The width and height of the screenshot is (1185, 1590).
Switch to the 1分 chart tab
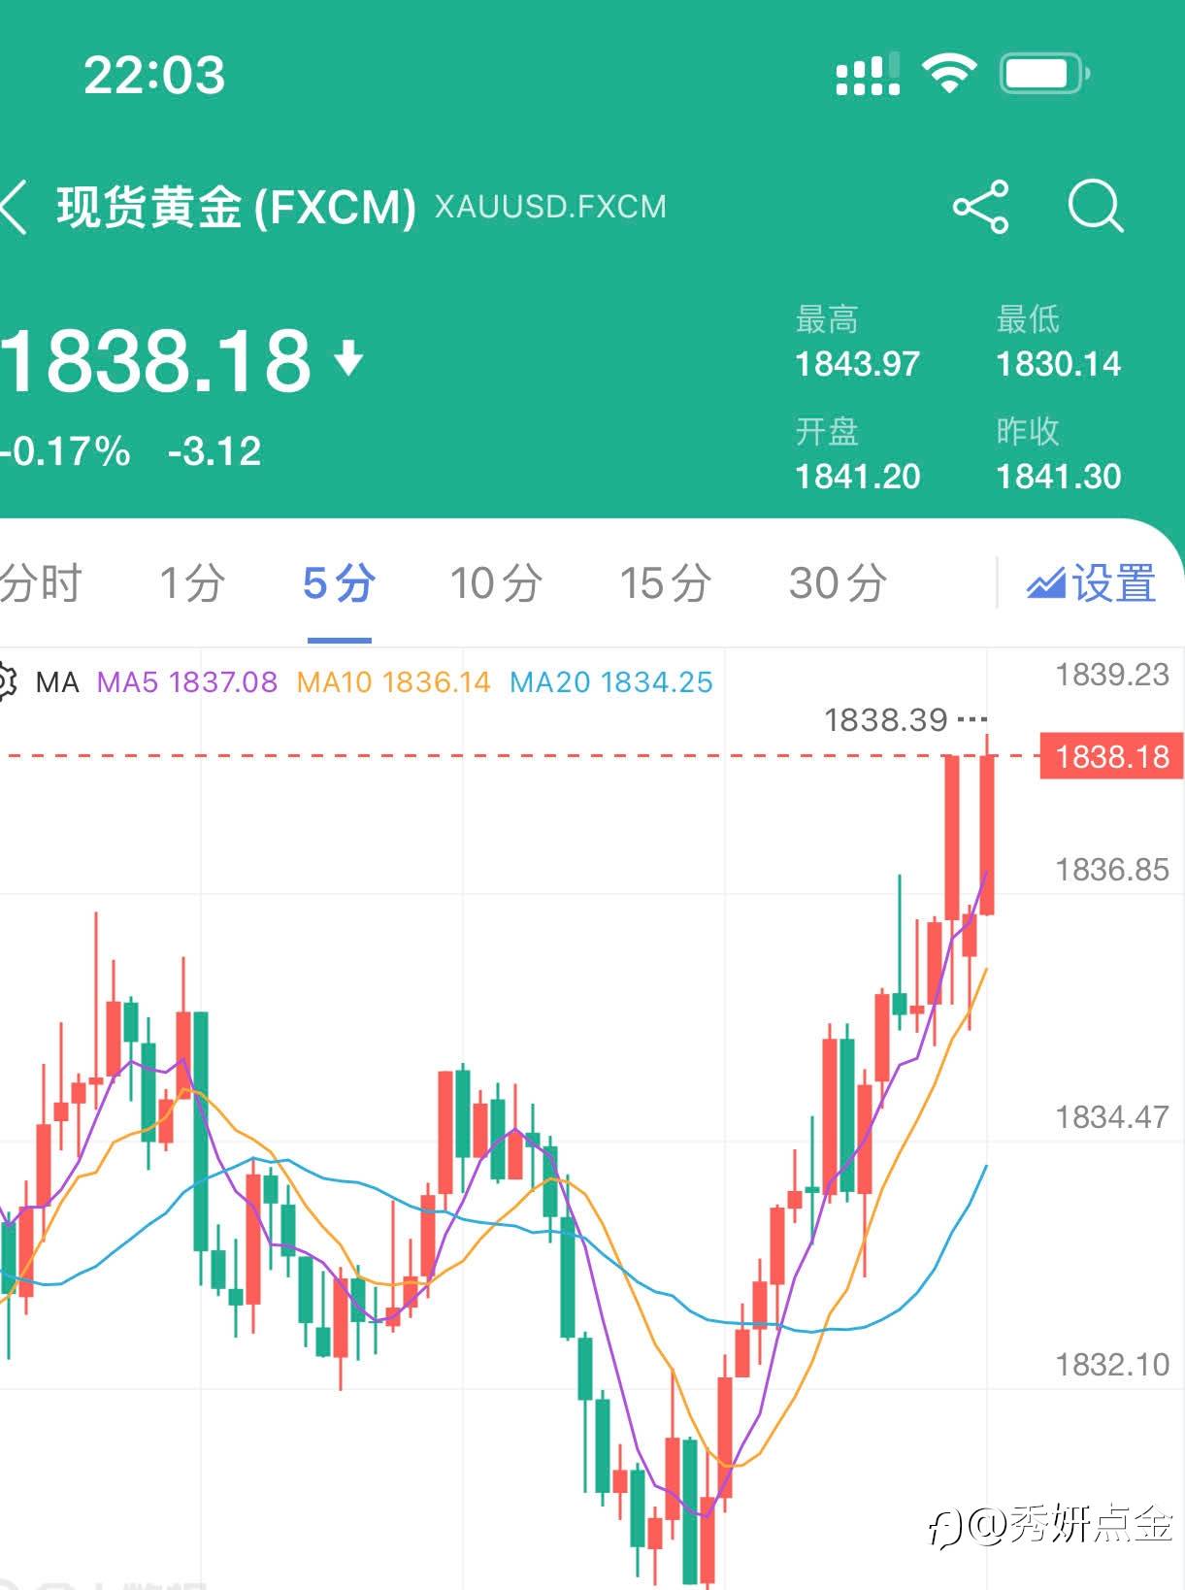(192, 584)
